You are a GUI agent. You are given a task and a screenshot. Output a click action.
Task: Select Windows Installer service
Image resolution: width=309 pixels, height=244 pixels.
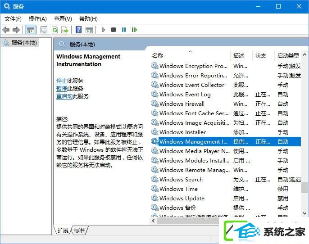tap(226, 132)
